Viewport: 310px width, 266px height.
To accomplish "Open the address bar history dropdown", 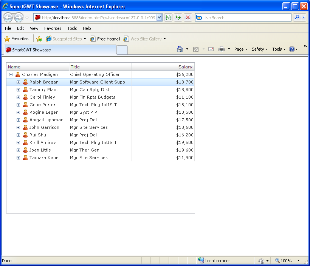I will [160, 18].
